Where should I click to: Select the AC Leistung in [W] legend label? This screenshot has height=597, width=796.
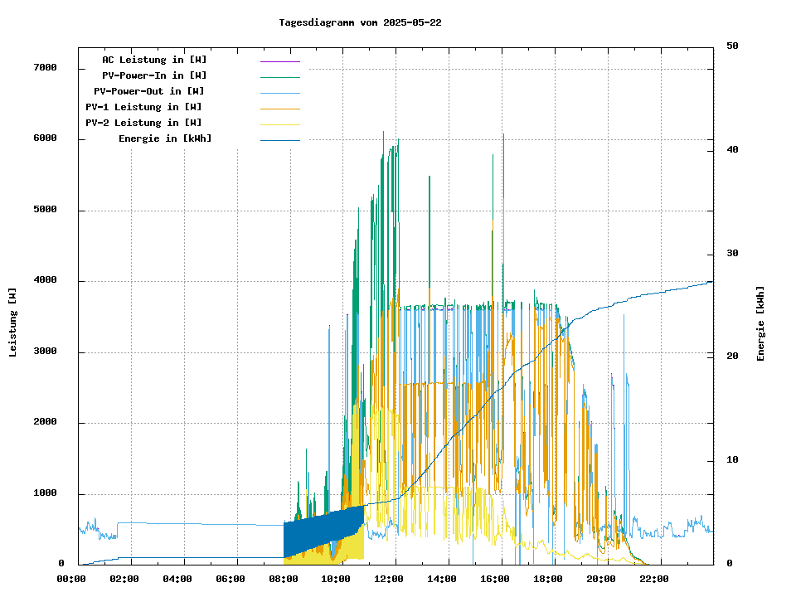154,60
